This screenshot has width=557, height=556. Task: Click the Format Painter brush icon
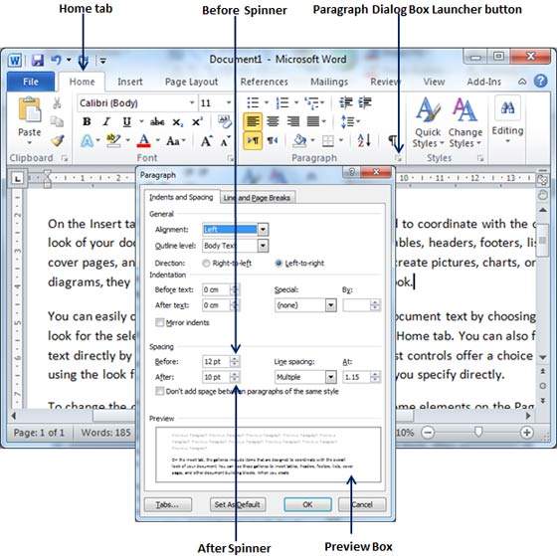coord(57,140)
